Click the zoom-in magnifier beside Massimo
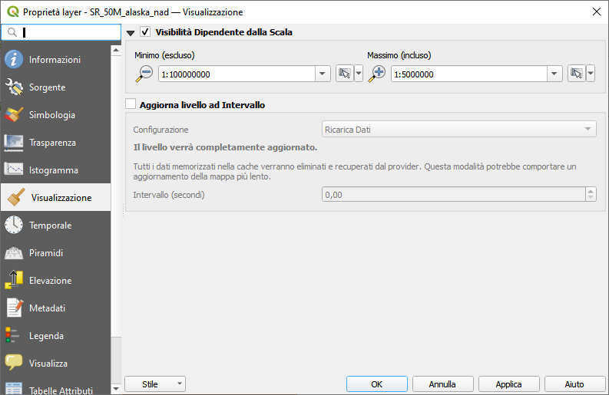Image resolution: width=609 pixels, height=395 pixels. [x=377, y=74]
